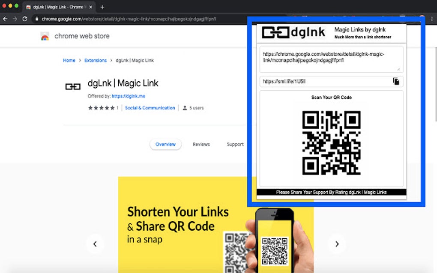Open the Extensions breadcrumb link
This screenshot has height=273, width=437.
click(x=95, y=60)
